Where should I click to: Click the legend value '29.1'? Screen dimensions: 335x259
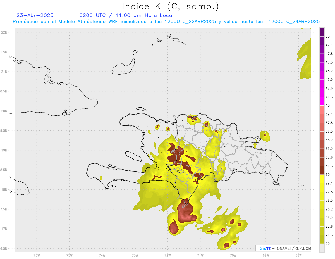(x=329, y=183)
